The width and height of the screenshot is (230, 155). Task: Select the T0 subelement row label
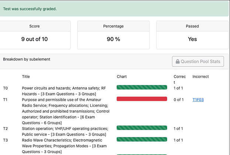[5, 88]
